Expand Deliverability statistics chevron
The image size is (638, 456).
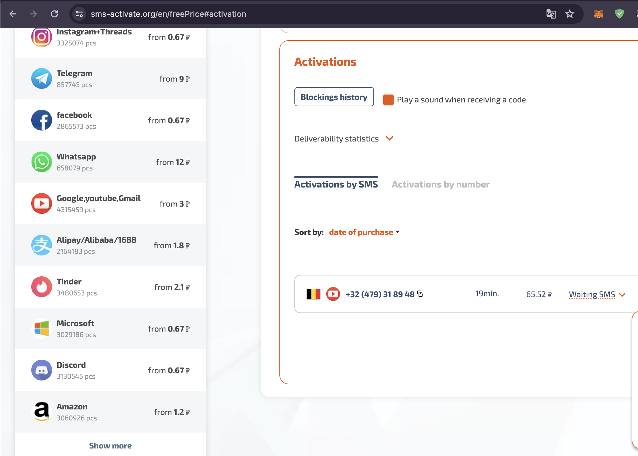point(390,138)
